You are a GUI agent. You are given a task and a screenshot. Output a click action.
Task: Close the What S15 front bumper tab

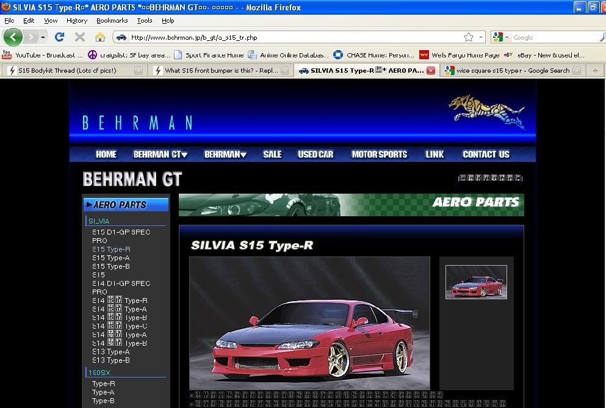[285, 70]
